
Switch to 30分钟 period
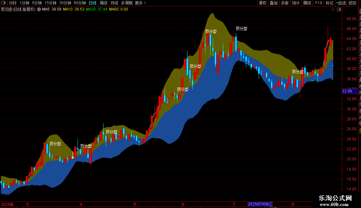point(65,3)
